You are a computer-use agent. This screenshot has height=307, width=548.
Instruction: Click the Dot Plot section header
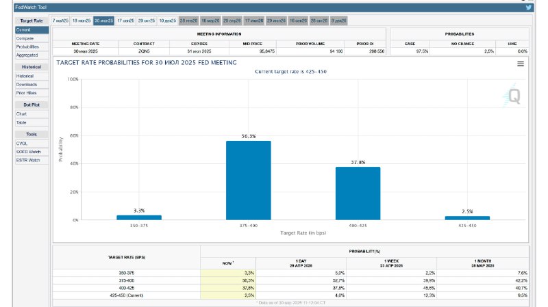(x=32, y=105)
